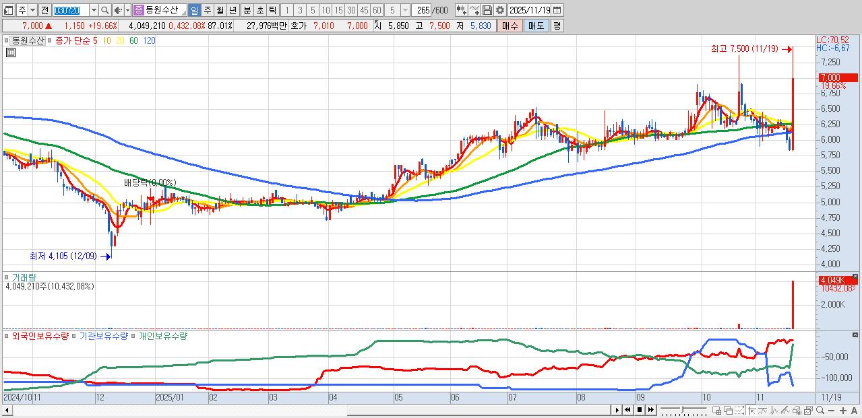Toggle the 개인보유수량 legend marker
The image size is (862, 418).
133,336
